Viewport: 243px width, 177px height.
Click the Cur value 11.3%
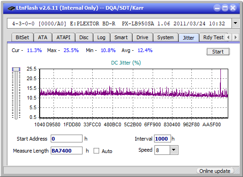click(35, 50)
